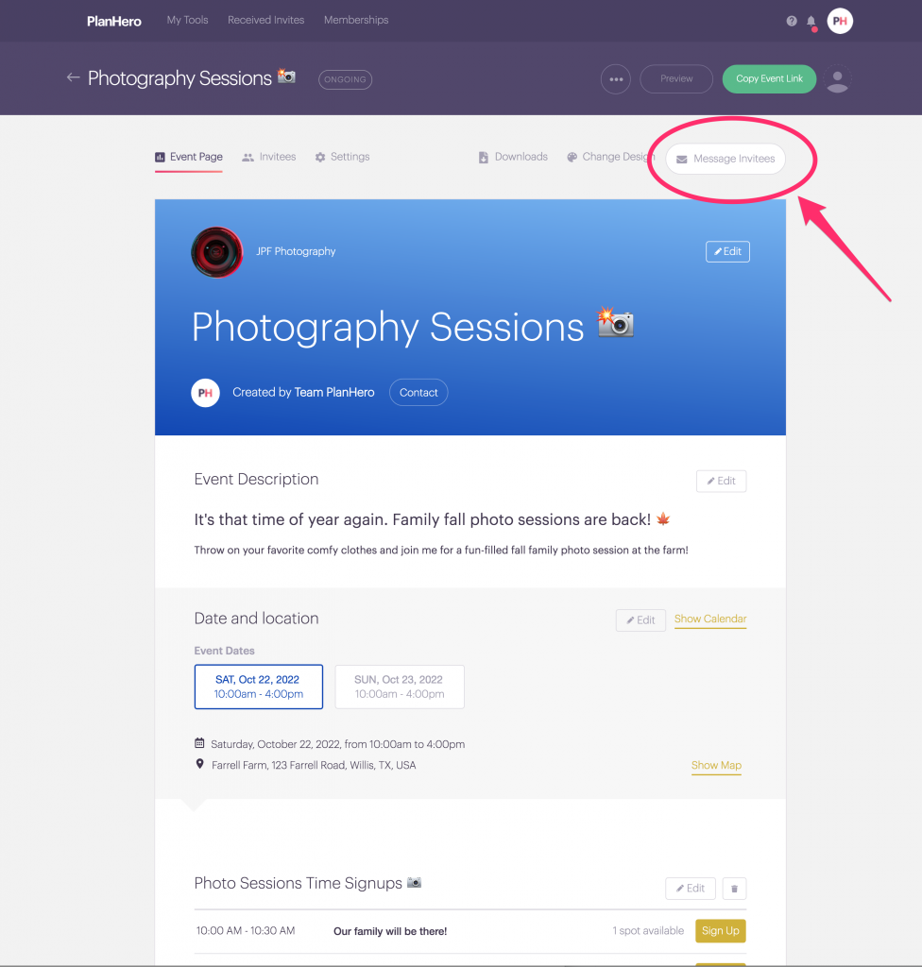Expand Show Calendar
Viewport: 922px width, 967px height.
tap(710, 619)
